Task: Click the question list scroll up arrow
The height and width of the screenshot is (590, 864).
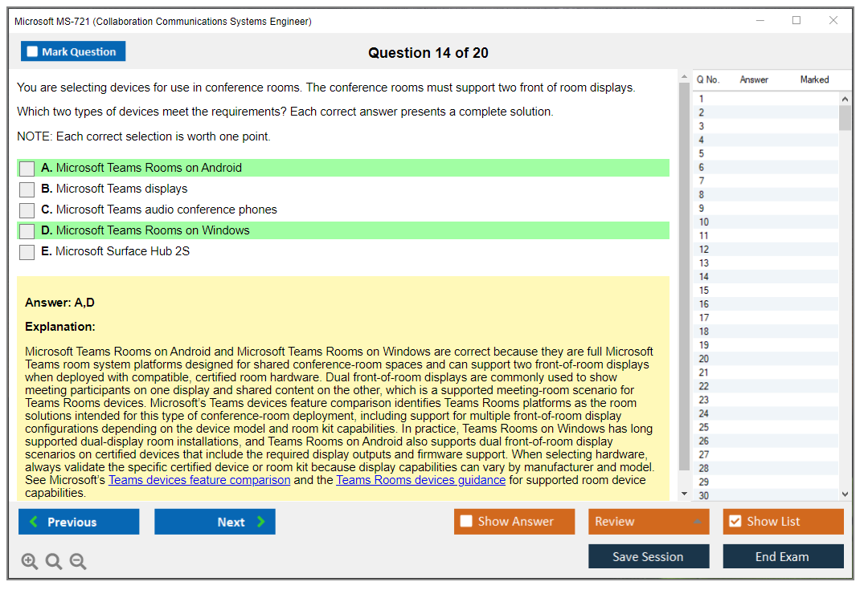Action: click(x=845, y=99)
